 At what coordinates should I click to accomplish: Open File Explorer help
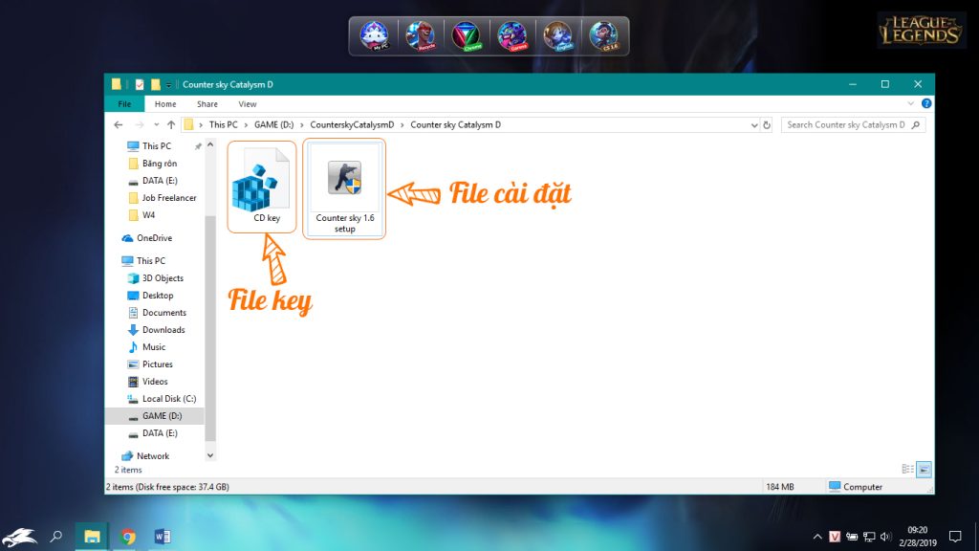pos(926,103)
